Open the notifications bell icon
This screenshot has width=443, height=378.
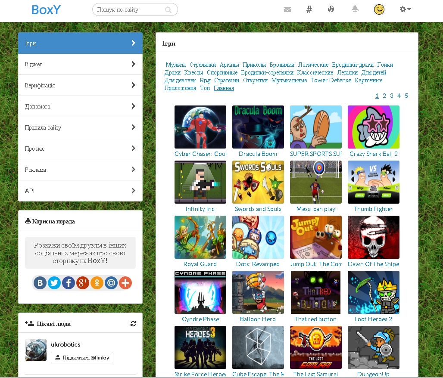(355, 9)
